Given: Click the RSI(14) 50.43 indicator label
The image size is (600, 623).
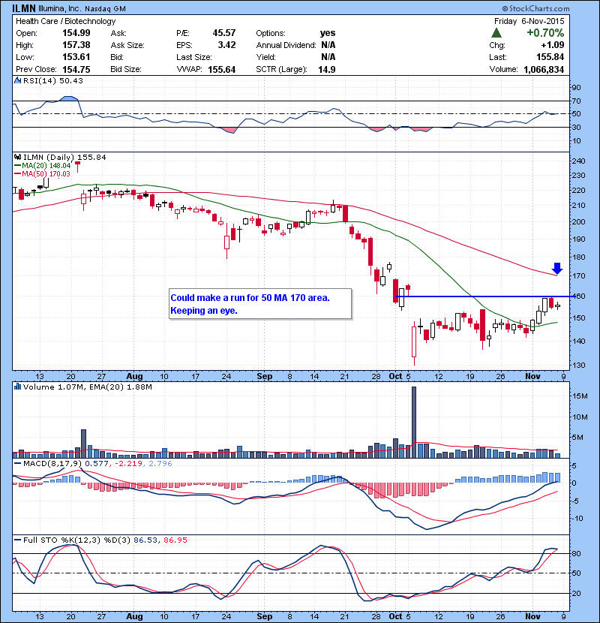Looking at the screenshot, I should click(x=53, y=80).
